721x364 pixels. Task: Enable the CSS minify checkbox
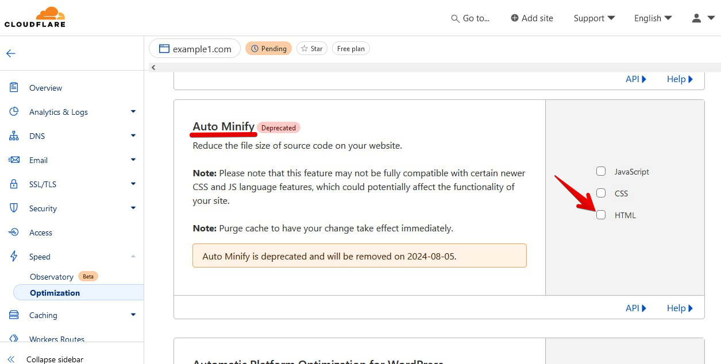coord(601,193)
